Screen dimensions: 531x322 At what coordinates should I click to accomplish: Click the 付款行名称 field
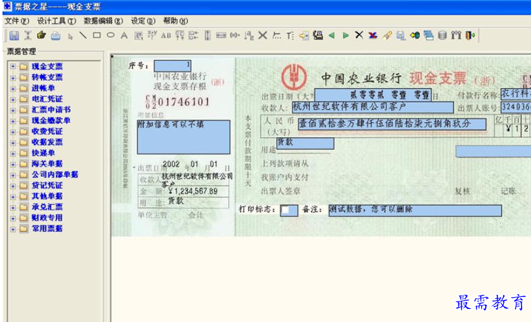click(515, 93)
